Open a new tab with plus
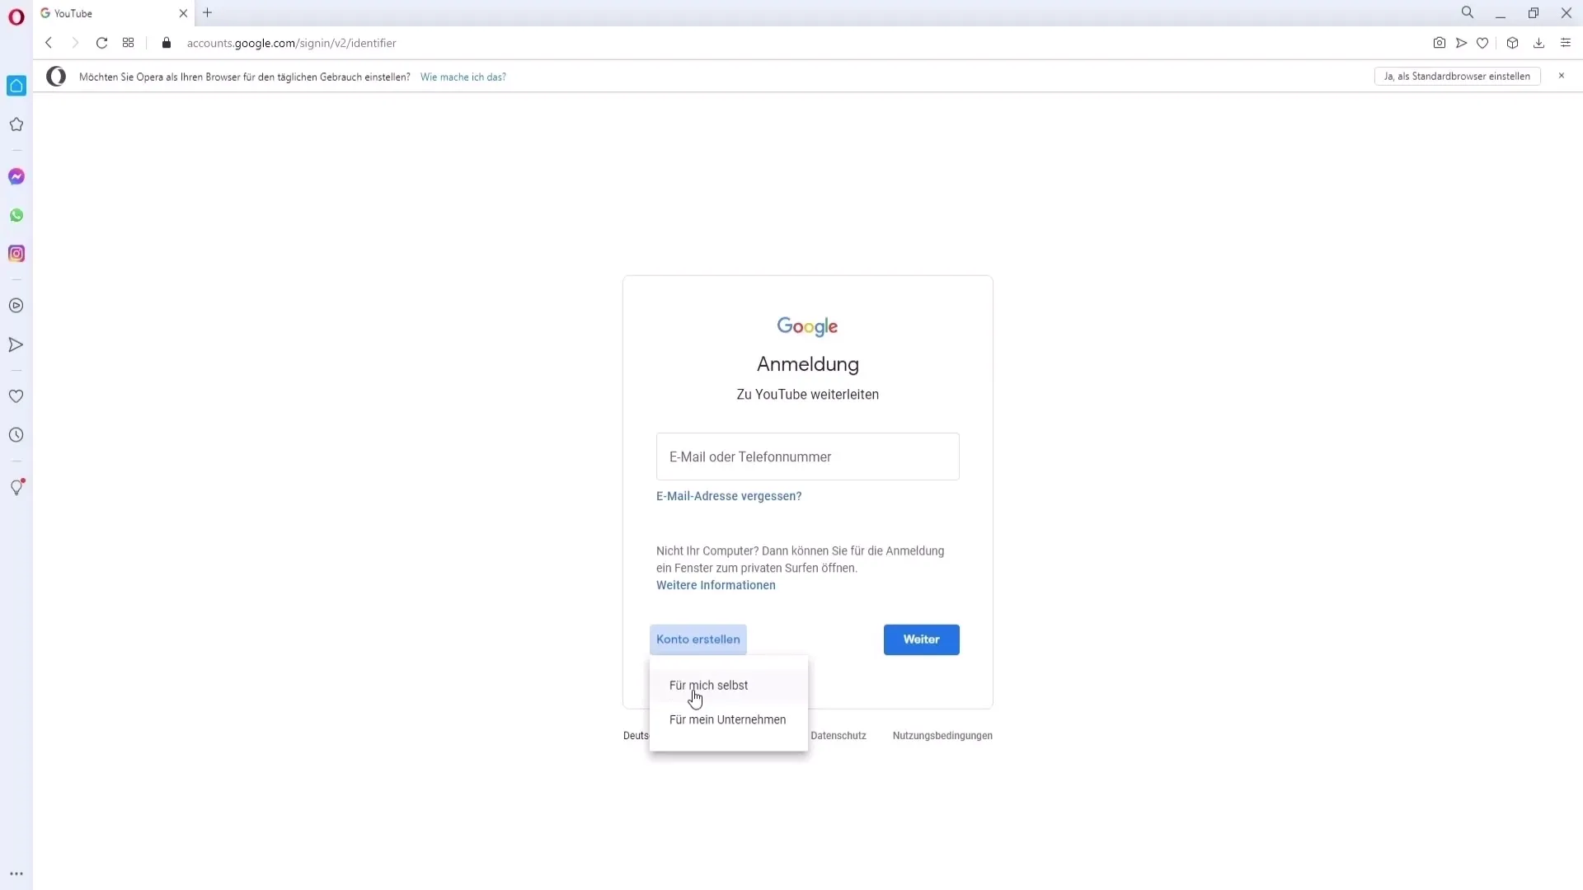Image resolution: width=1583 pixels, height=890 pixels. point(208,13)
